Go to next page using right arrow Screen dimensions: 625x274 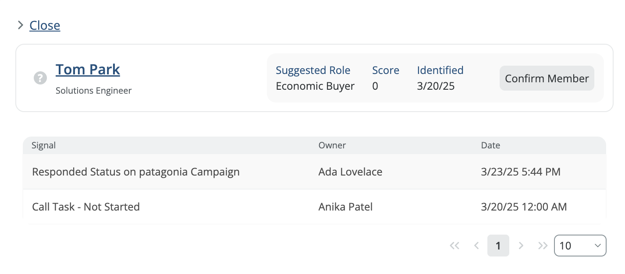point(521,246)
